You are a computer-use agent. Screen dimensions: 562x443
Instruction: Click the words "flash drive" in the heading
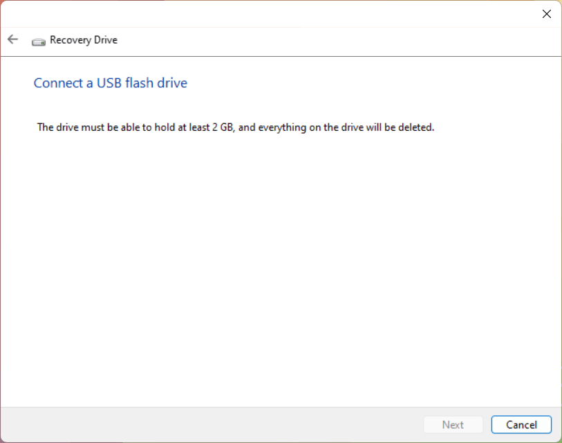click(156, 83)
